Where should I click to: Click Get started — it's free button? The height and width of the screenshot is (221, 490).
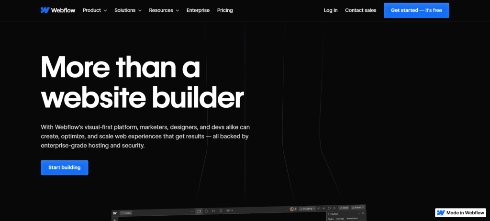tap(416, 11)
